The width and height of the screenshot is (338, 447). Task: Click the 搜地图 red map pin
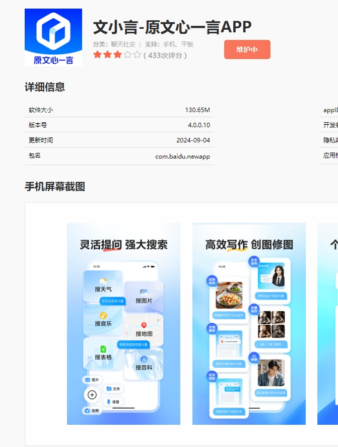tap(144, 325)
